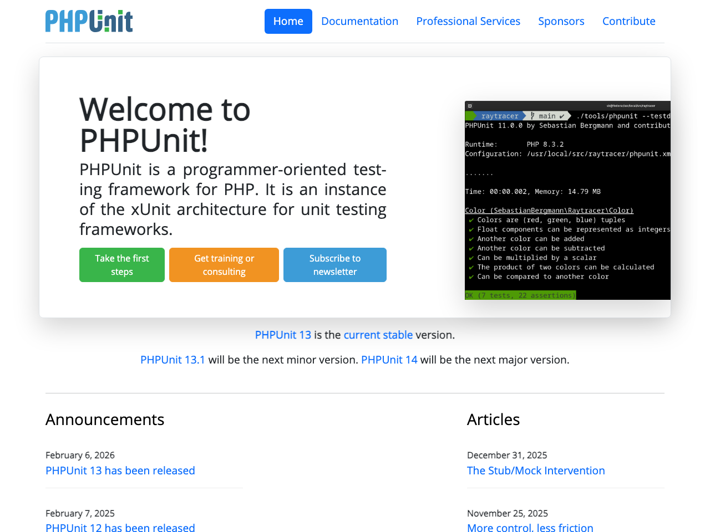Click 'Subscribe to newsletter'
Image resolution: width=710 pixels, height=532 pixels.
pyautogui.click(x=334, y=265)
